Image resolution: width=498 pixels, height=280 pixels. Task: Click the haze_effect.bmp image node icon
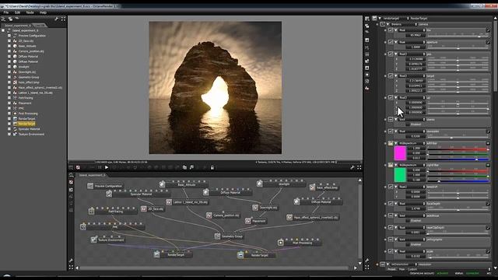tap(312, 187)
